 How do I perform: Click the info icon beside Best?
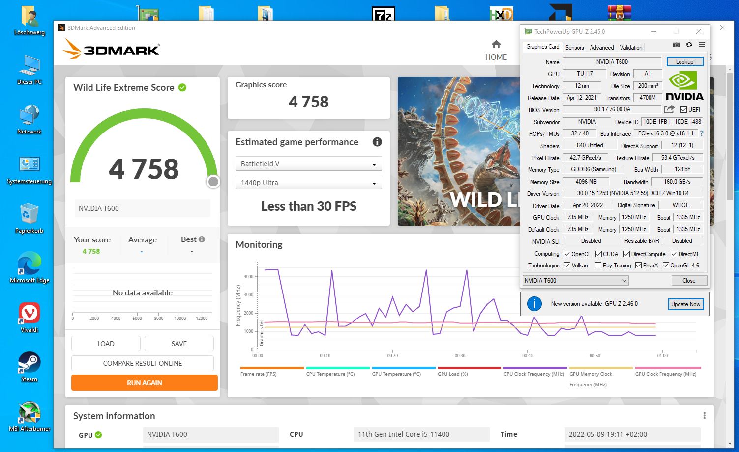coord(202,239)
